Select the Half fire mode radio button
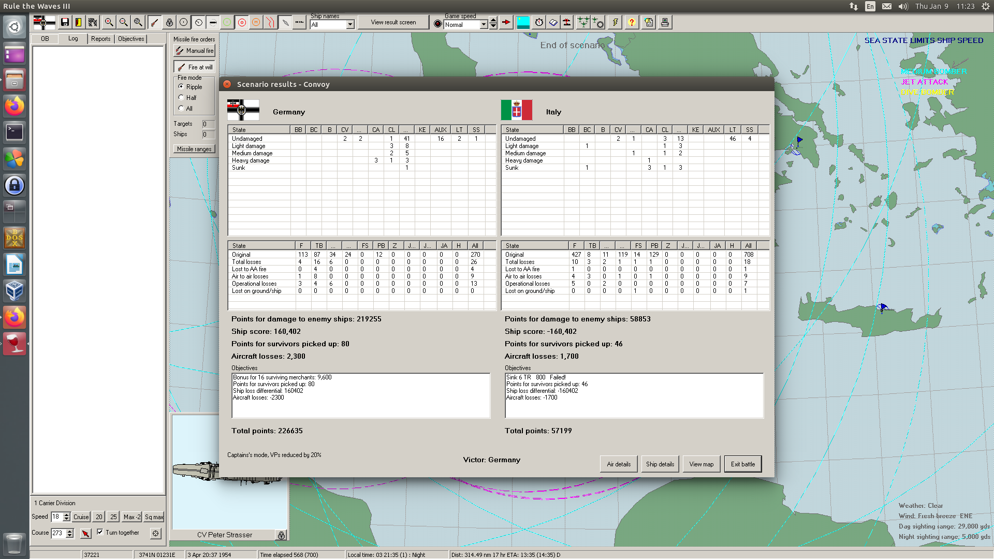 [181, 97]
